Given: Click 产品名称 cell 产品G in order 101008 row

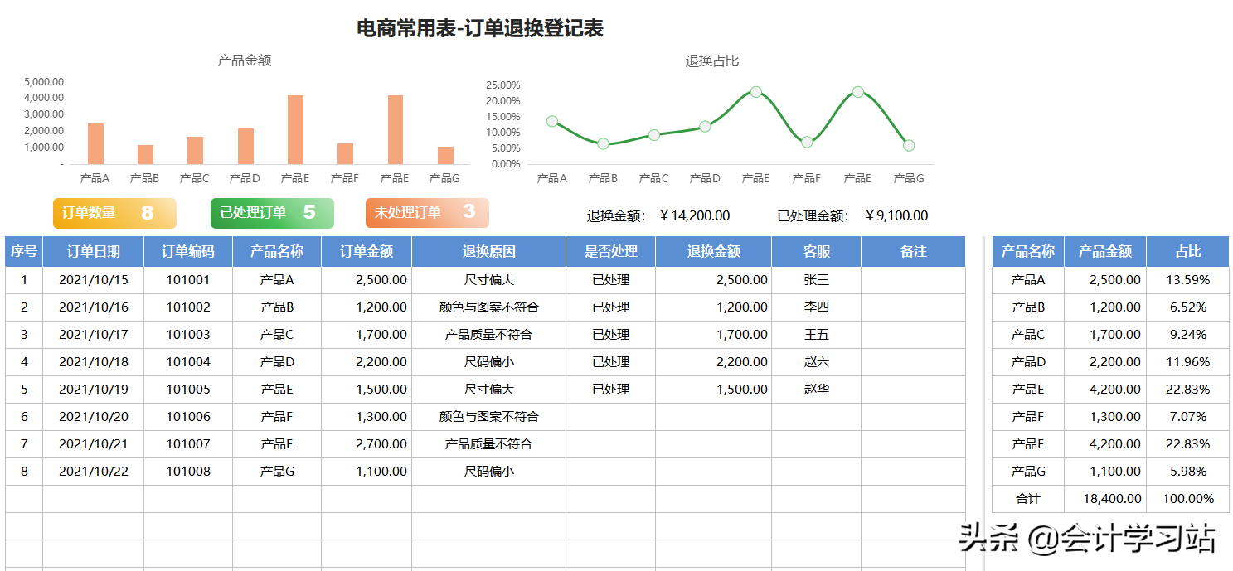Looking at the screenshot, I should [277, 472].
